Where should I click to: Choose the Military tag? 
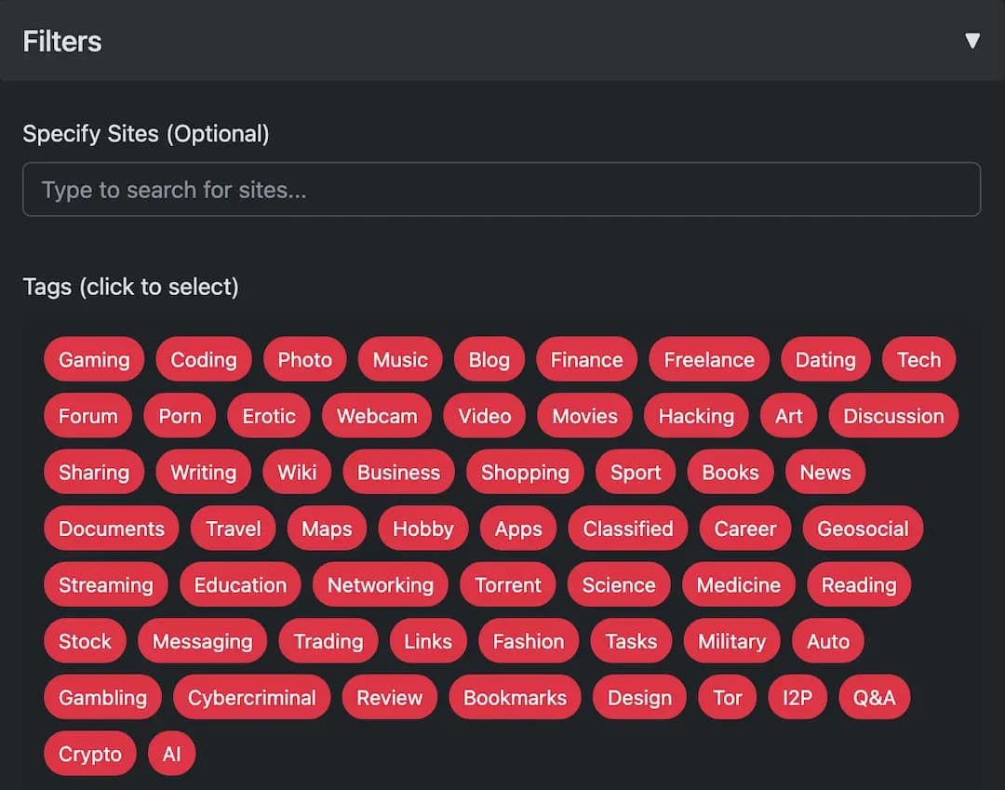tap(731, 641)
